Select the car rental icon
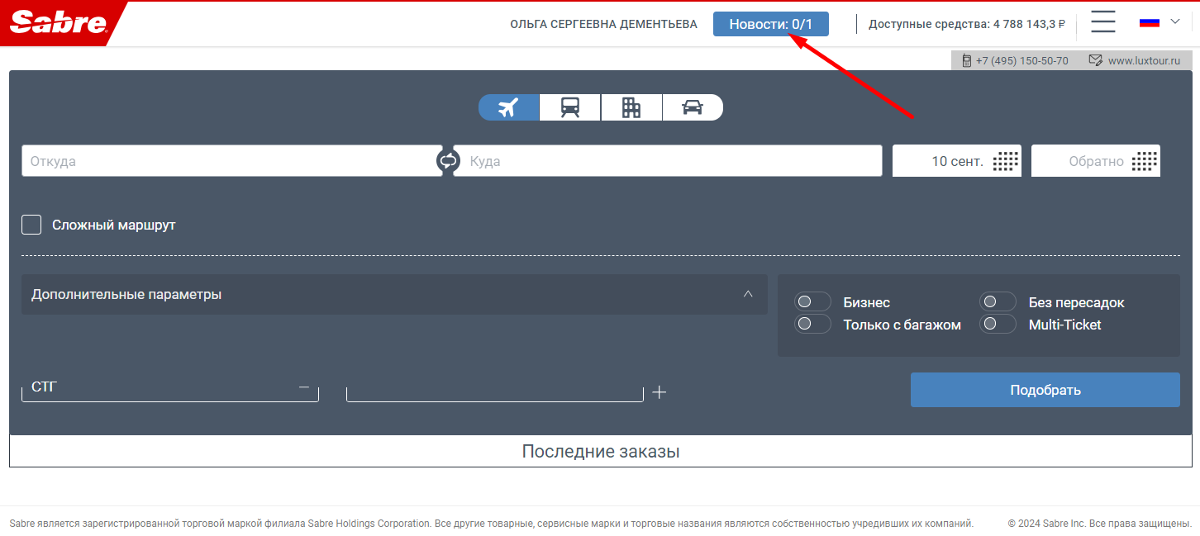Viewport: 1200px width, 536px height. pos(693,107)
